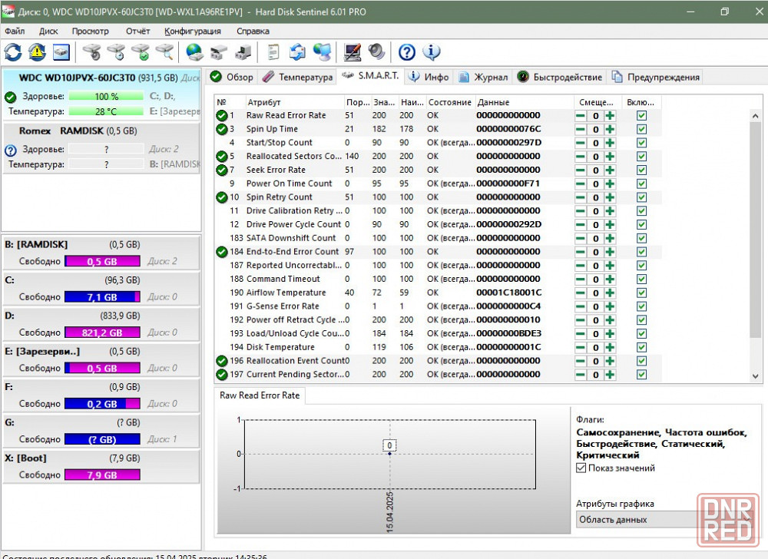The width and height of the screenshot is (768, 559).
Task: Click the unknown health question icon for RAMDISK
Action: 10,150
